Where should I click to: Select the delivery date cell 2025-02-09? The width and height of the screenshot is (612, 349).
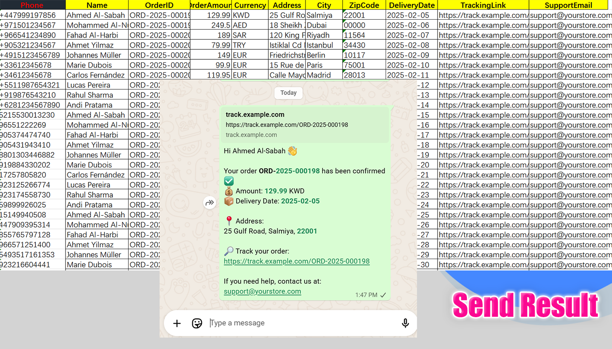click(x=412, y=55)
